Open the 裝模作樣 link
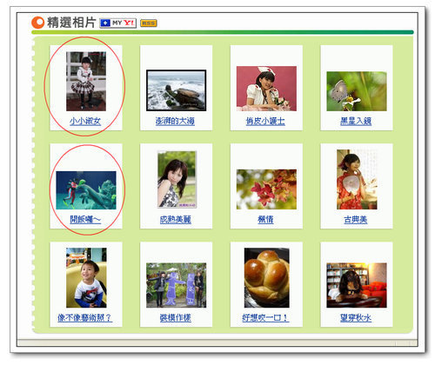The image size is (435, 365). pos(176,318)
